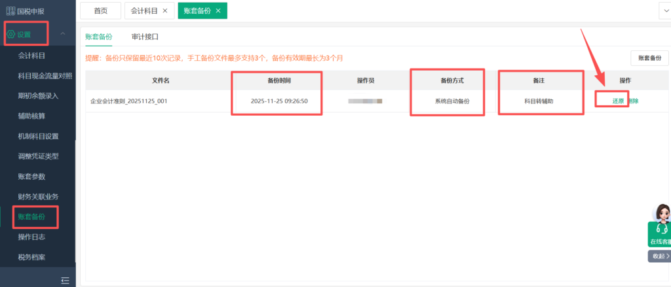Select 期初余额录入 from sidebar
This screenshot has width=671, height=287.
click(x=38, y=96)
